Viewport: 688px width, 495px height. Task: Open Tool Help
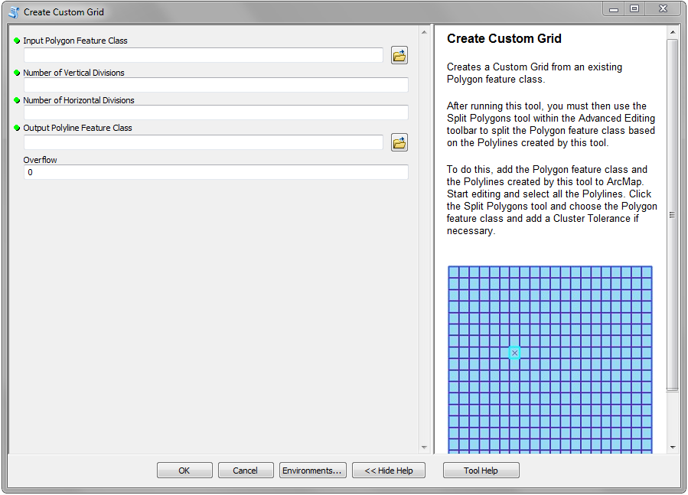(x=481, y=471)
